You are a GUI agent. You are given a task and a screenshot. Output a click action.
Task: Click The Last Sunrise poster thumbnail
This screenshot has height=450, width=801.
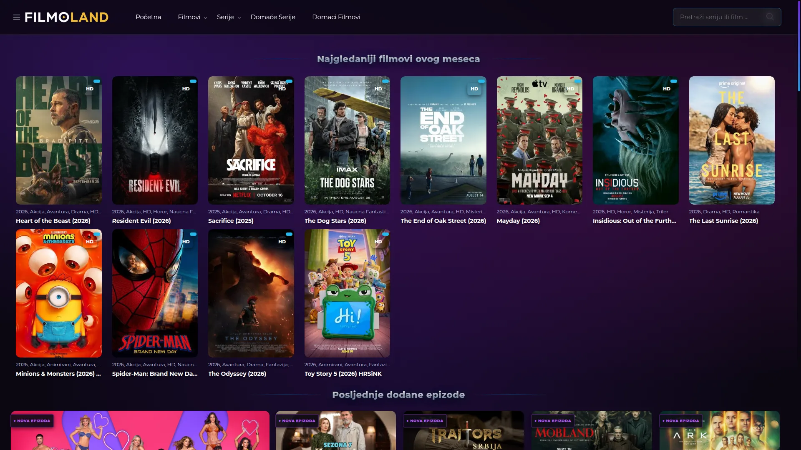[x=732, y=140]
